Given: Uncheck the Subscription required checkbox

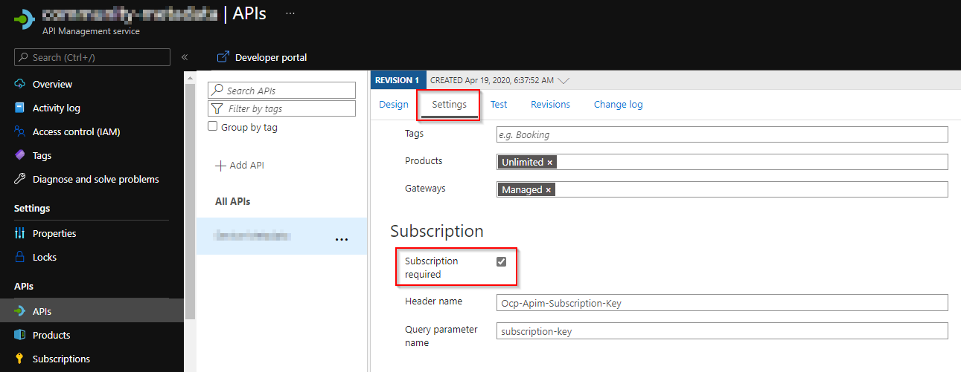Looking at the screenshot, I should (x=502, y=261).
